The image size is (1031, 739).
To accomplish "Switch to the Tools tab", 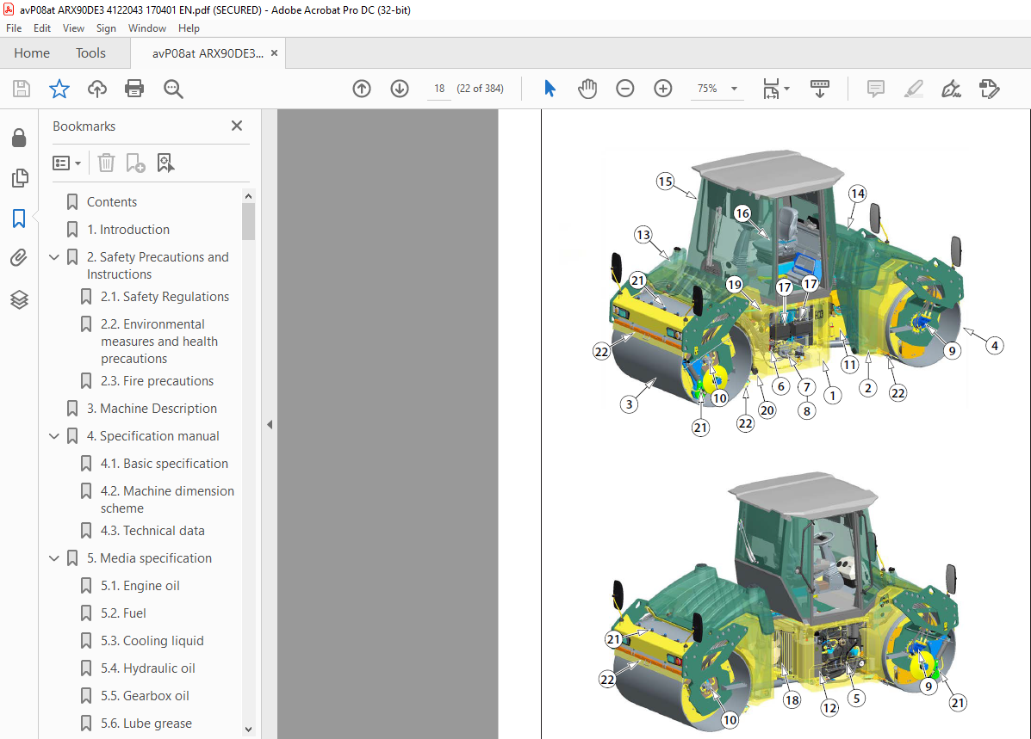I will point(90,53).
